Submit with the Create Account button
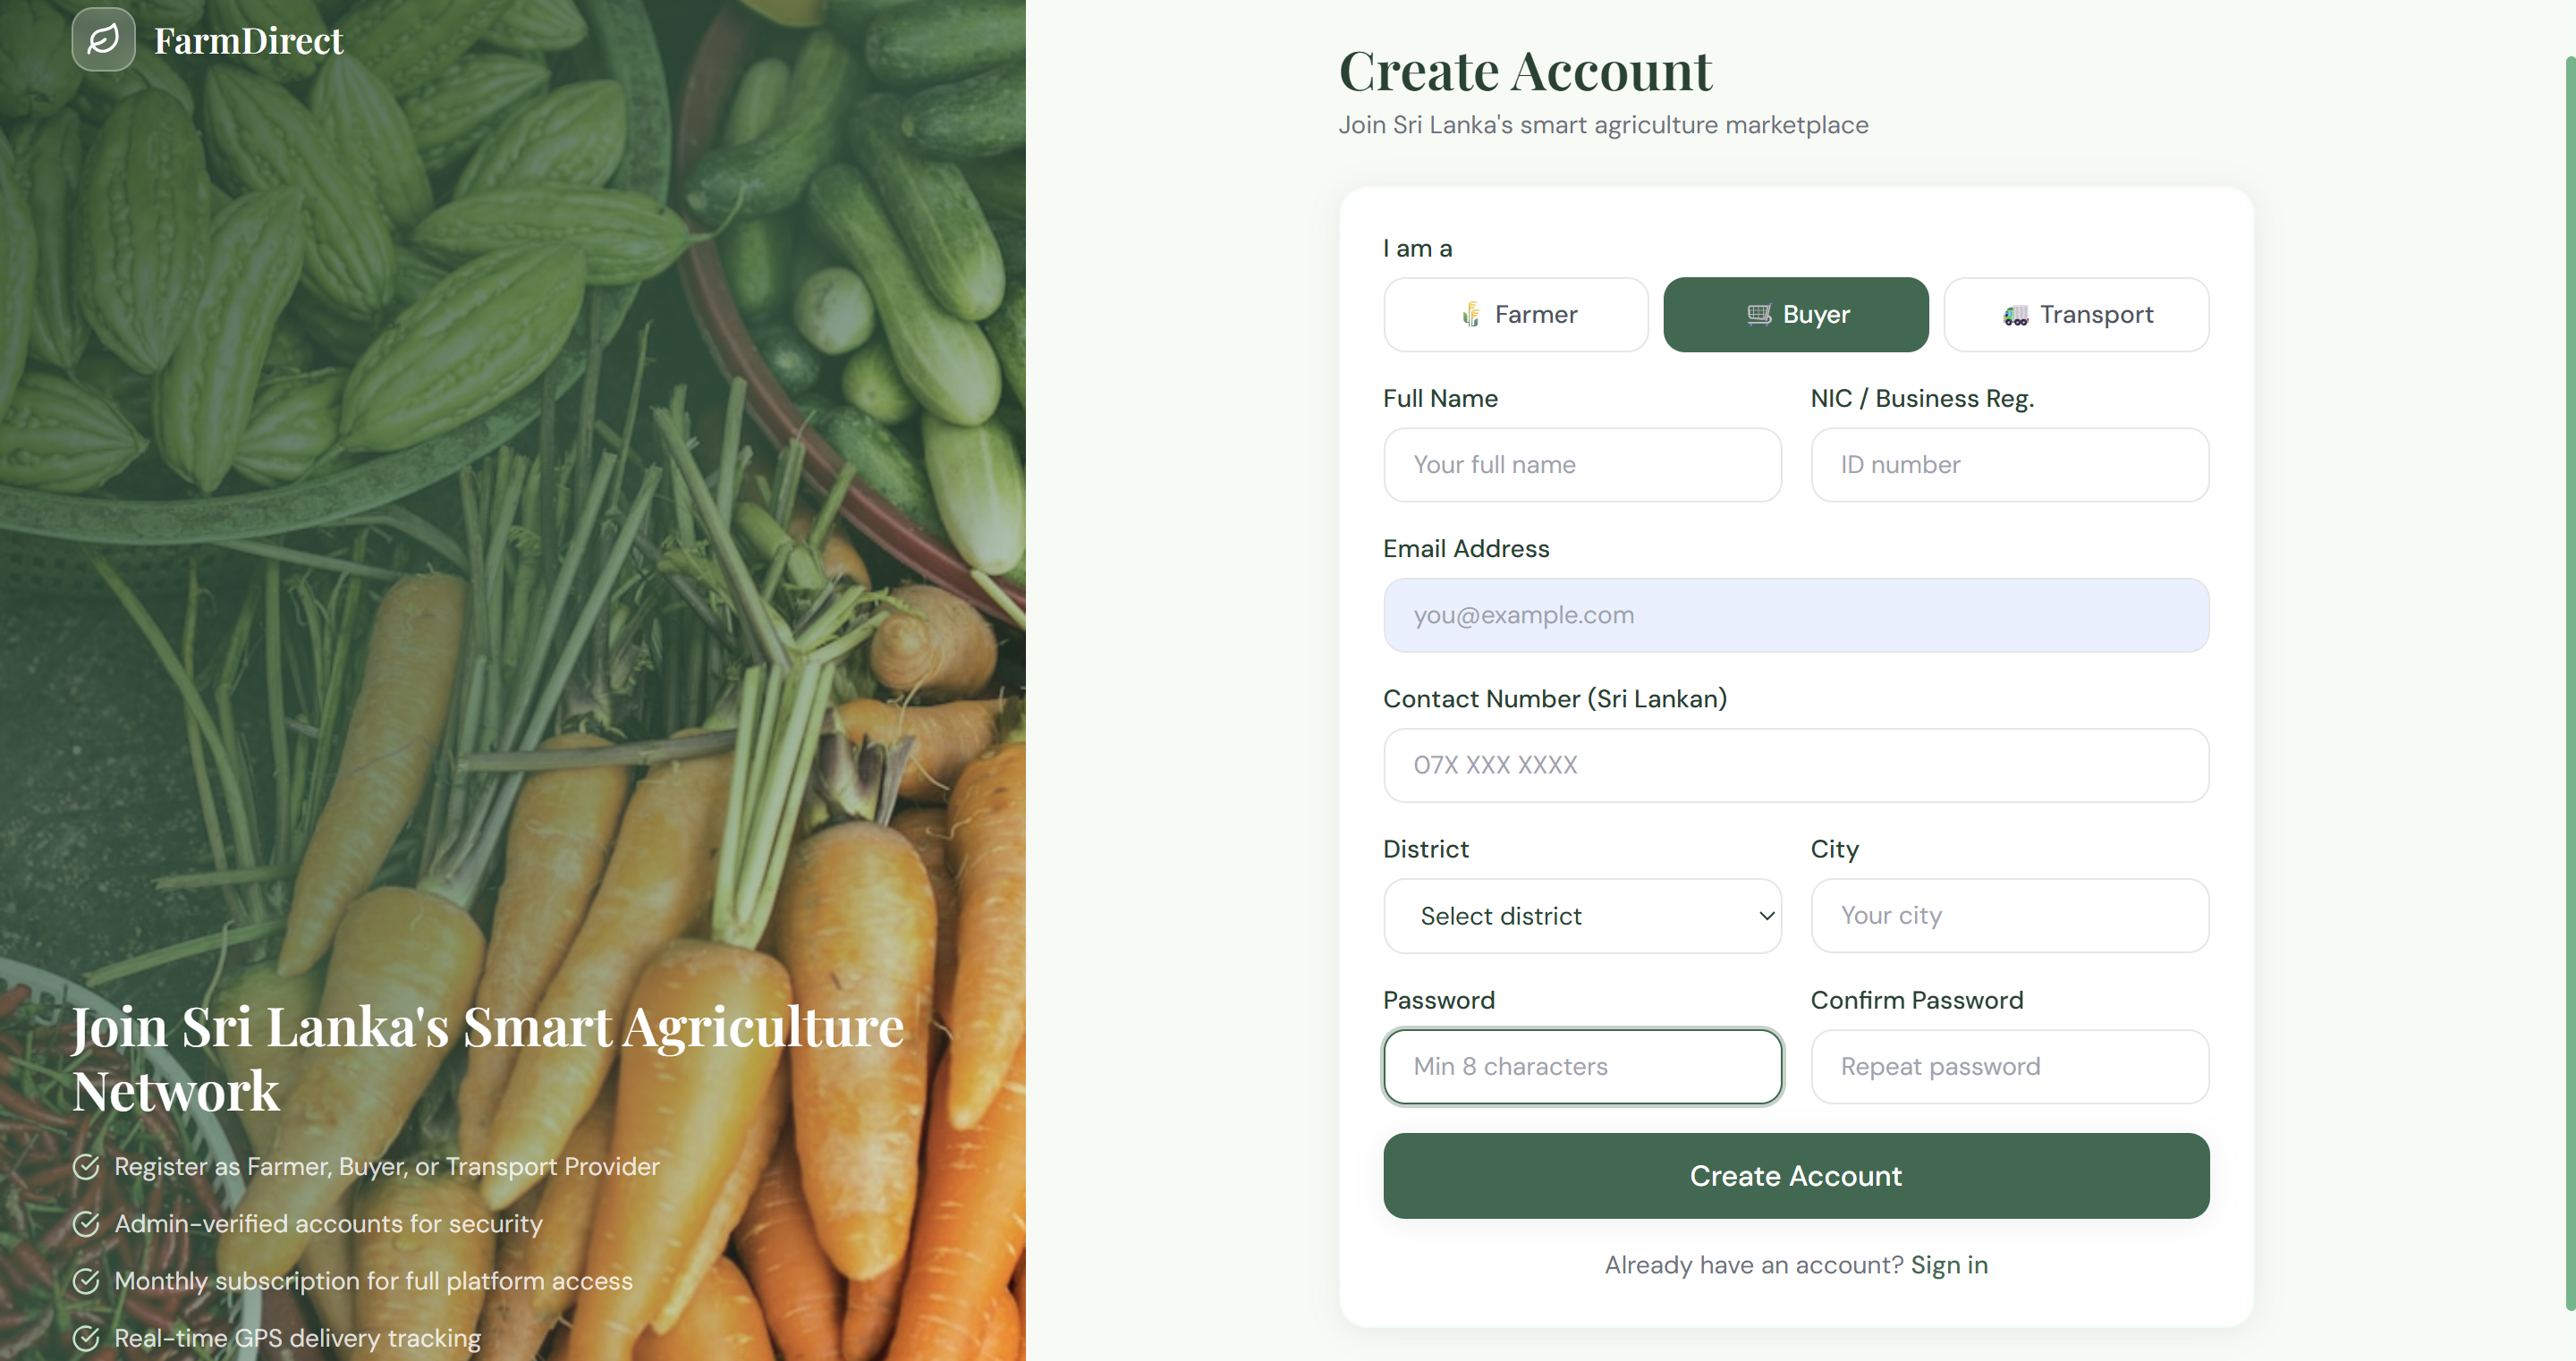The height and width of the screenshot is (1361, 2576). 1796,1176
